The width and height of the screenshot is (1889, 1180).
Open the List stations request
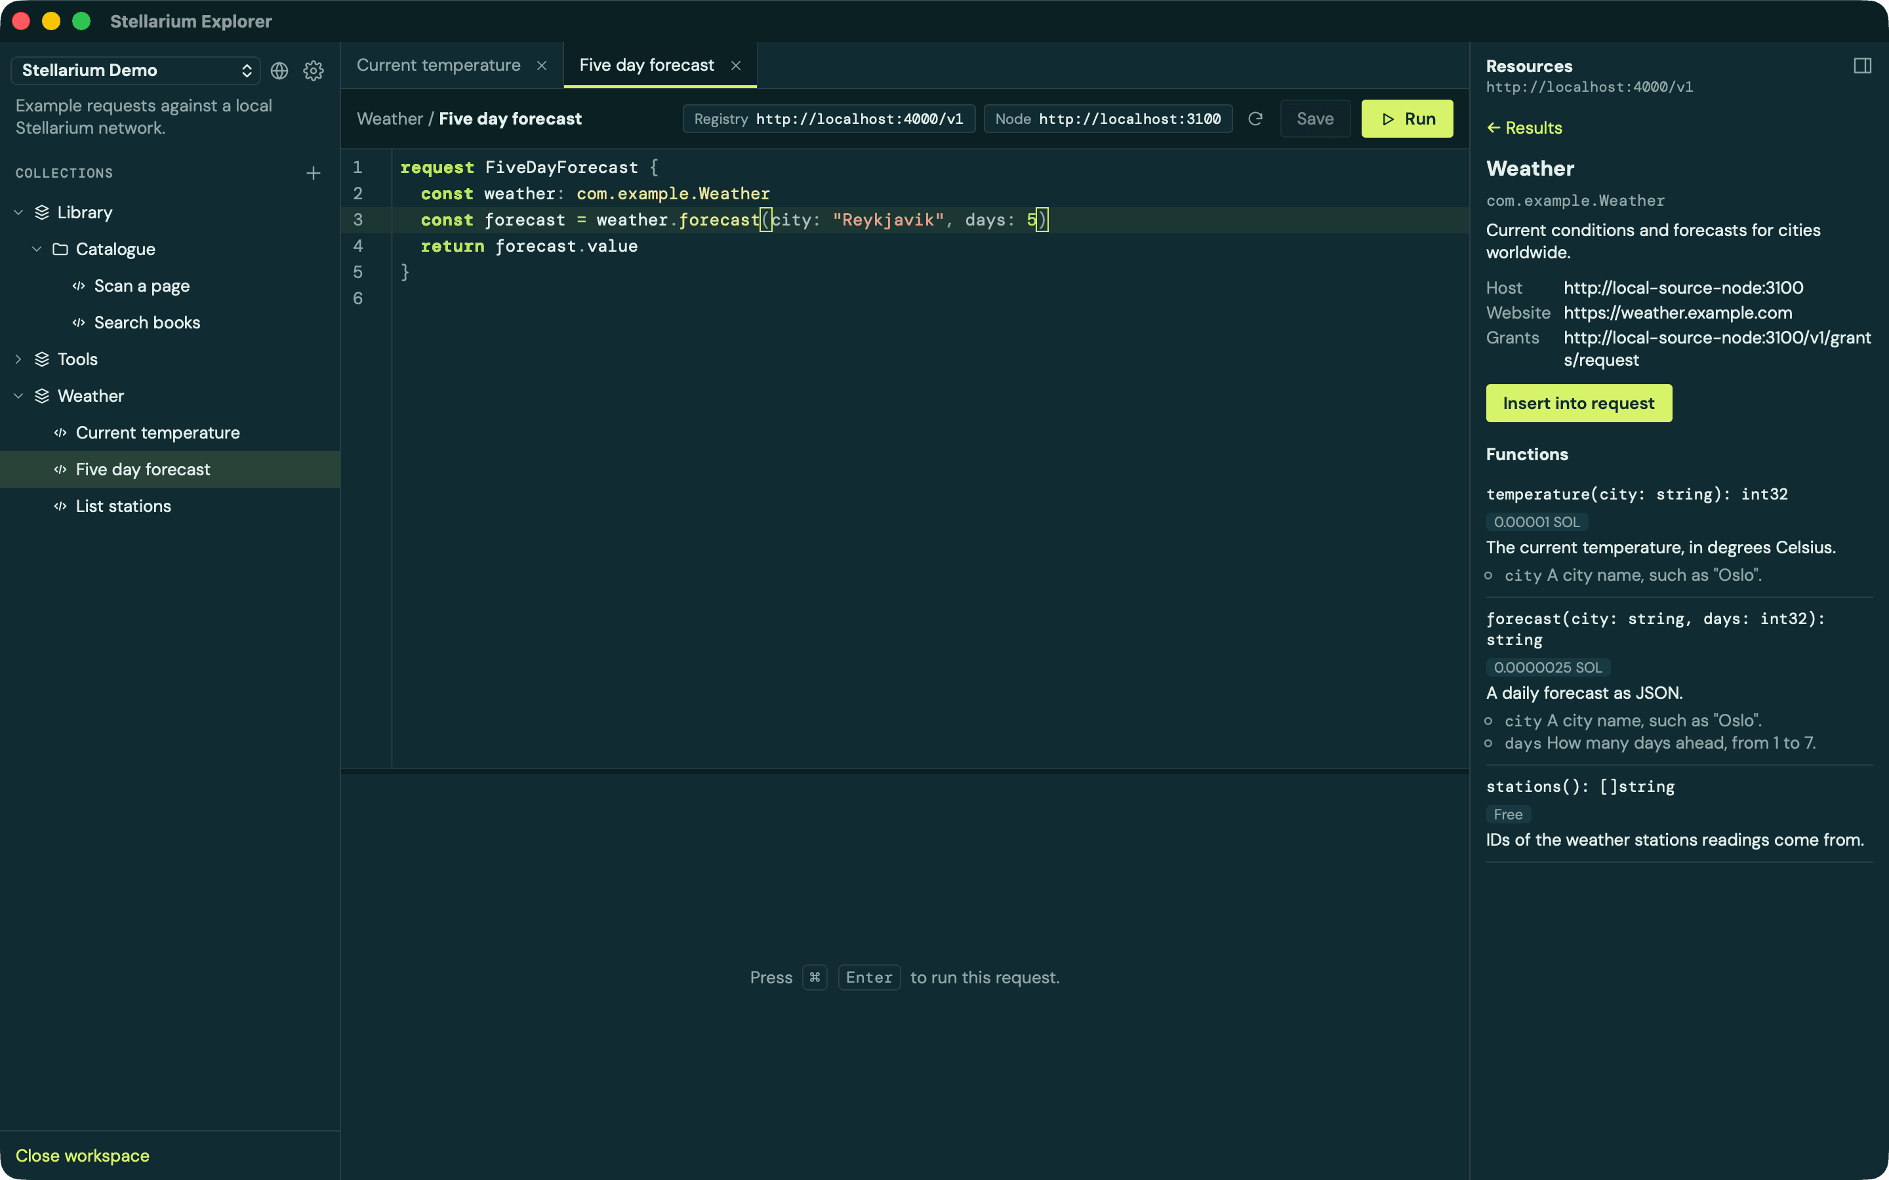click(170, 505)
